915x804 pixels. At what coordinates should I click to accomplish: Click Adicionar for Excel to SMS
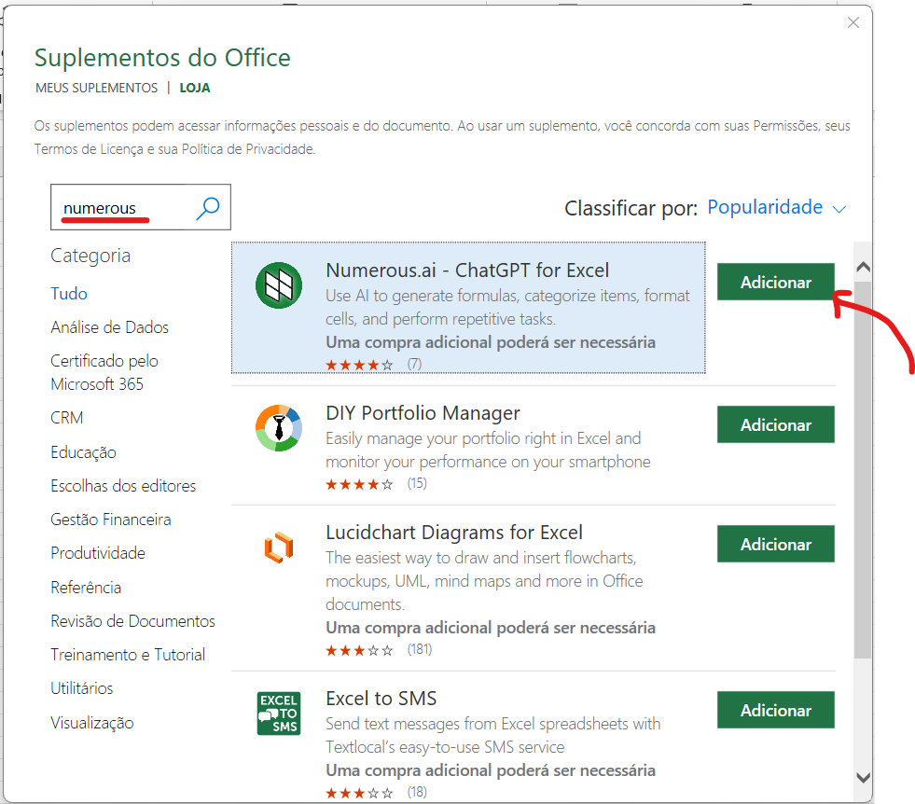(775, 710)
